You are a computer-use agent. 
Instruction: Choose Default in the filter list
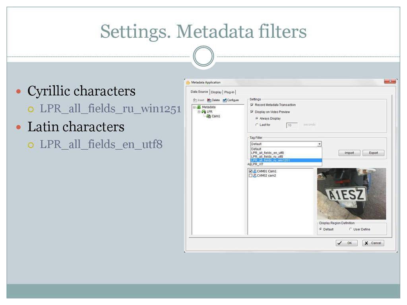pos(286,149)
